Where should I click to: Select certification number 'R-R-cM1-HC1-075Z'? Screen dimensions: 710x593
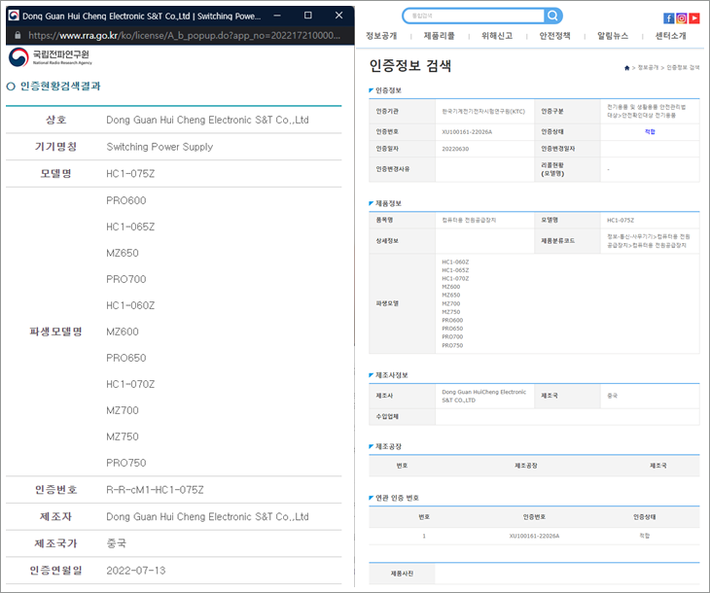[x=155, y=490]
